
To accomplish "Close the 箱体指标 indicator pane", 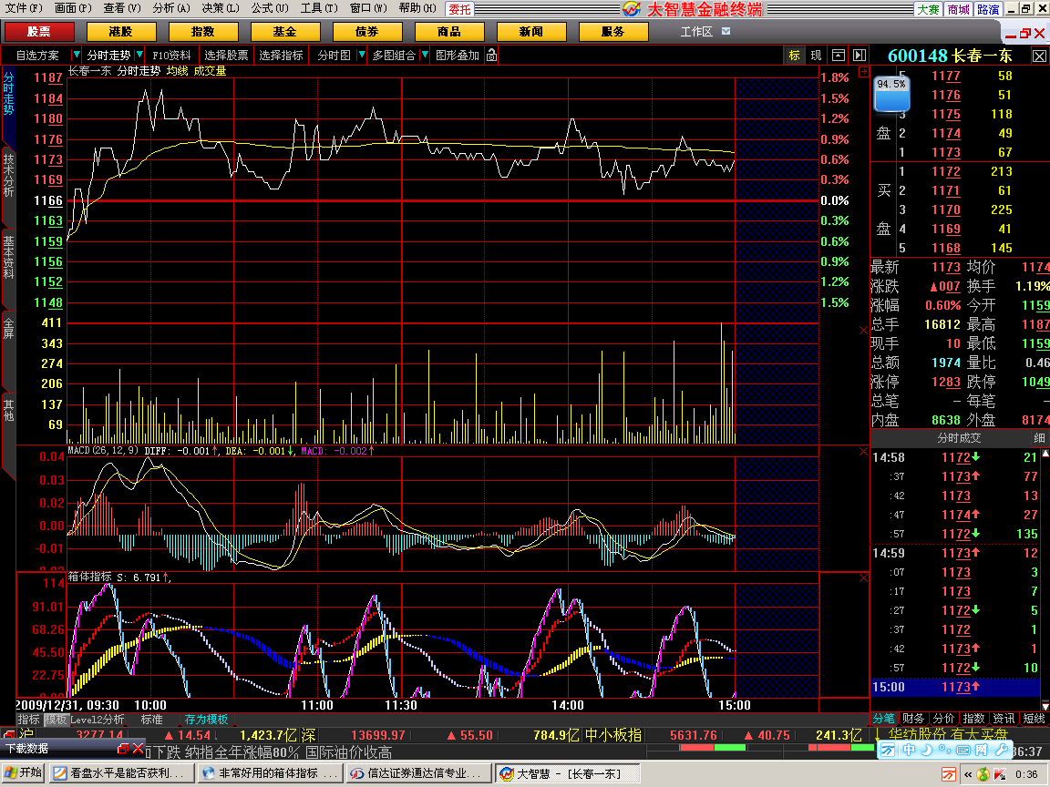I will click(x=863, y=577).
